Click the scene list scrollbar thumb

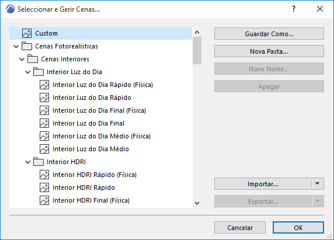pyautogui.click(x=197, y=50)
